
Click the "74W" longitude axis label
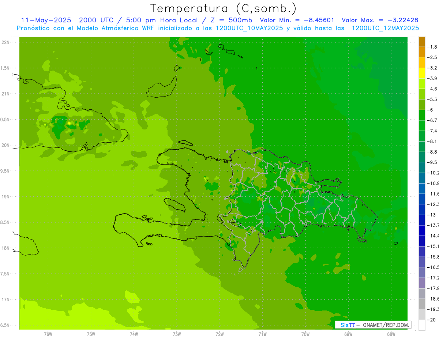134,334
